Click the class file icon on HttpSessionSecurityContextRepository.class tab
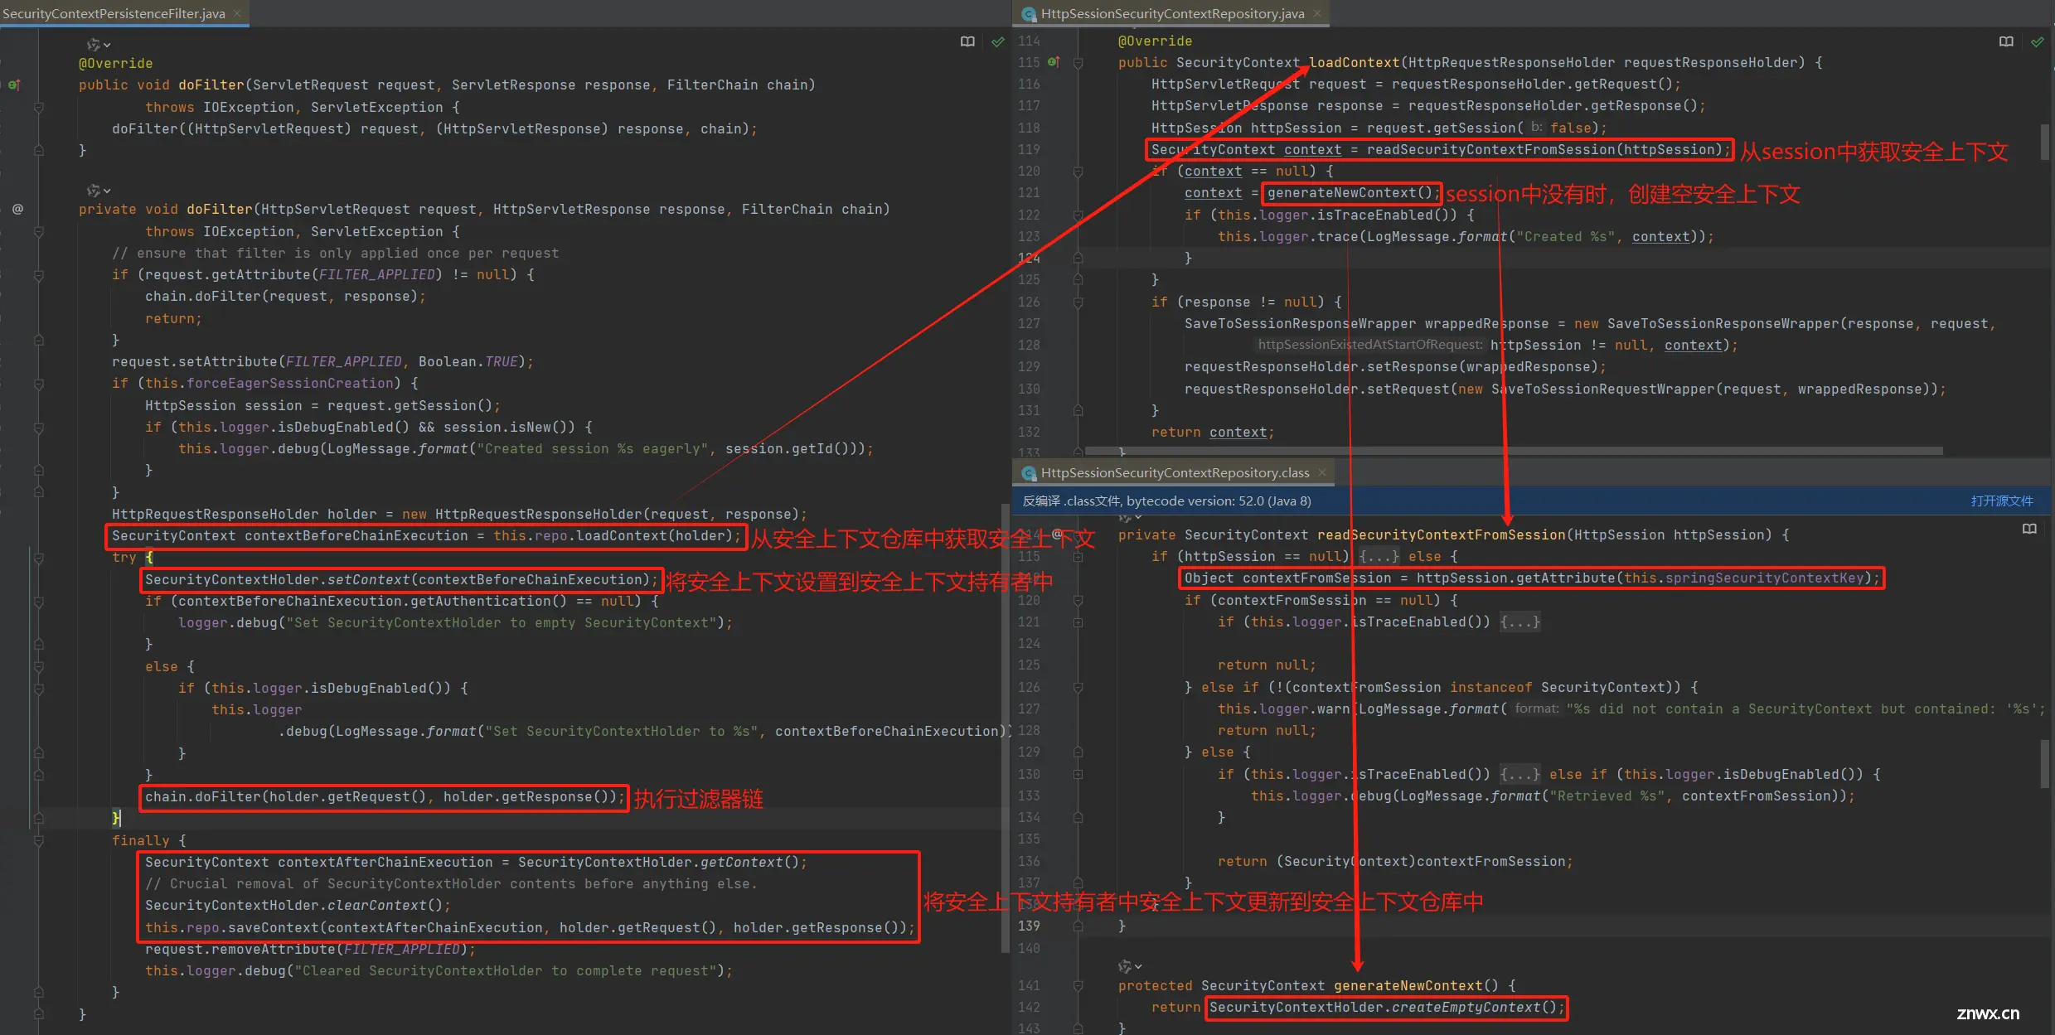The height and width of the screenshot is (1035, 2055). pyautogui.click(x=1029, y=473)
